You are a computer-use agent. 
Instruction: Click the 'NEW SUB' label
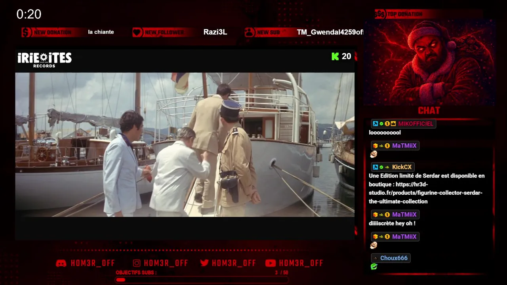coord(269,32)
